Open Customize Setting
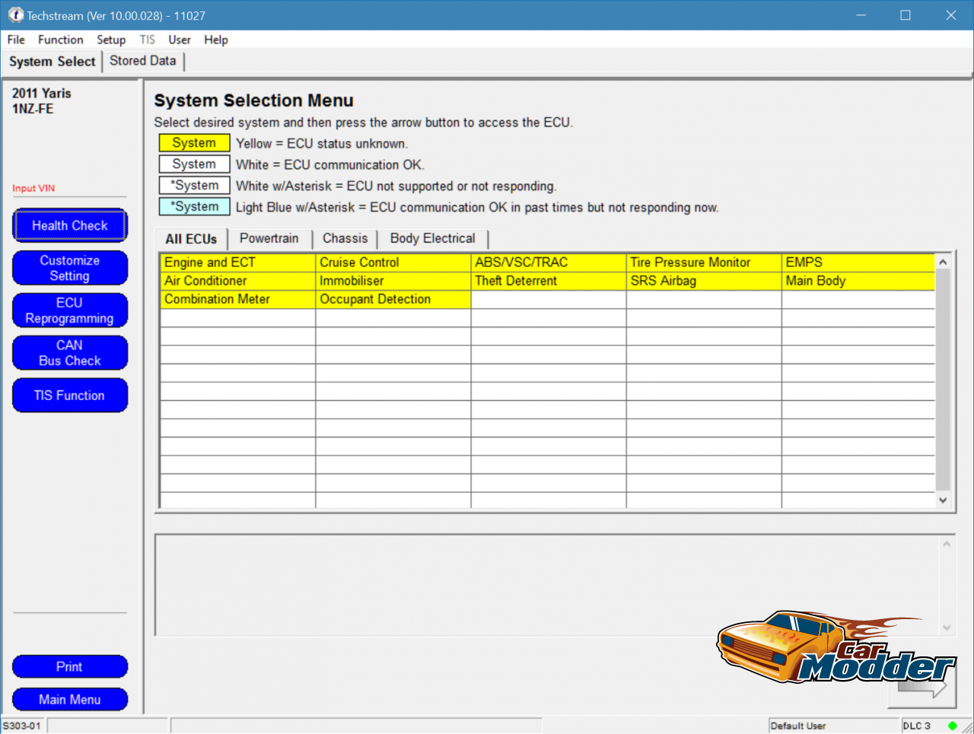 pos(70,268)
